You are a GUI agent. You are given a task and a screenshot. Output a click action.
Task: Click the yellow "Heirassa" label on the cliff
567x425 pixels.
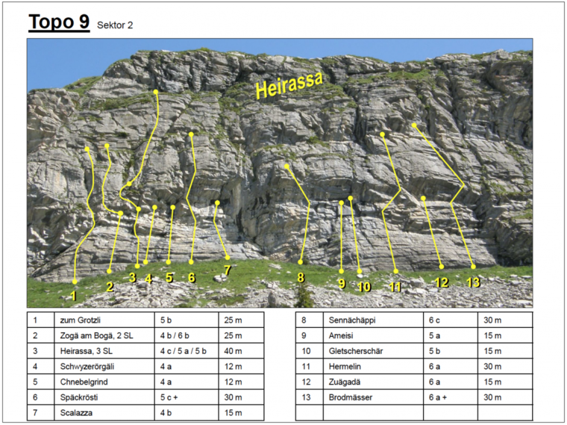tap(289, 85)
